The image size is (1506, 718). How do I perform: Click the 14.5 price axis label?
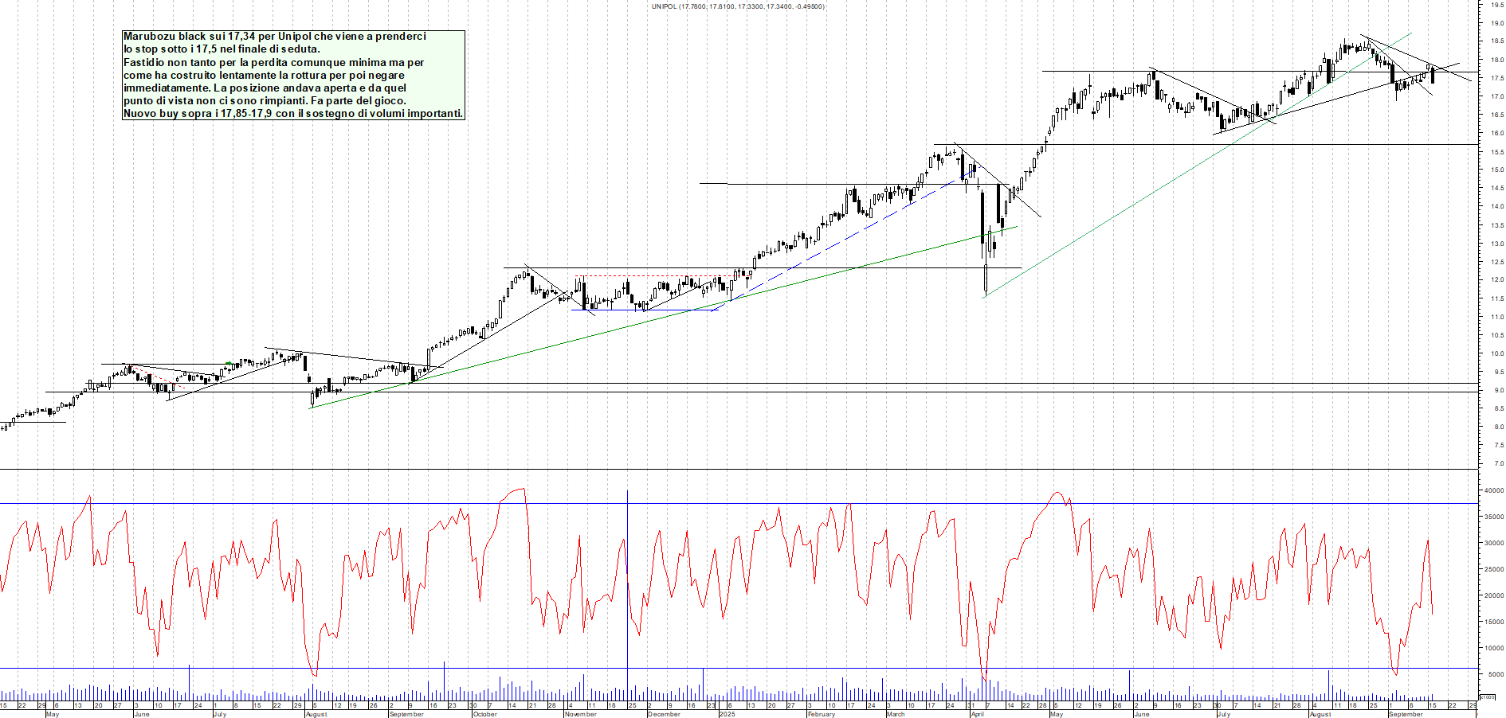click(1496, 188)
